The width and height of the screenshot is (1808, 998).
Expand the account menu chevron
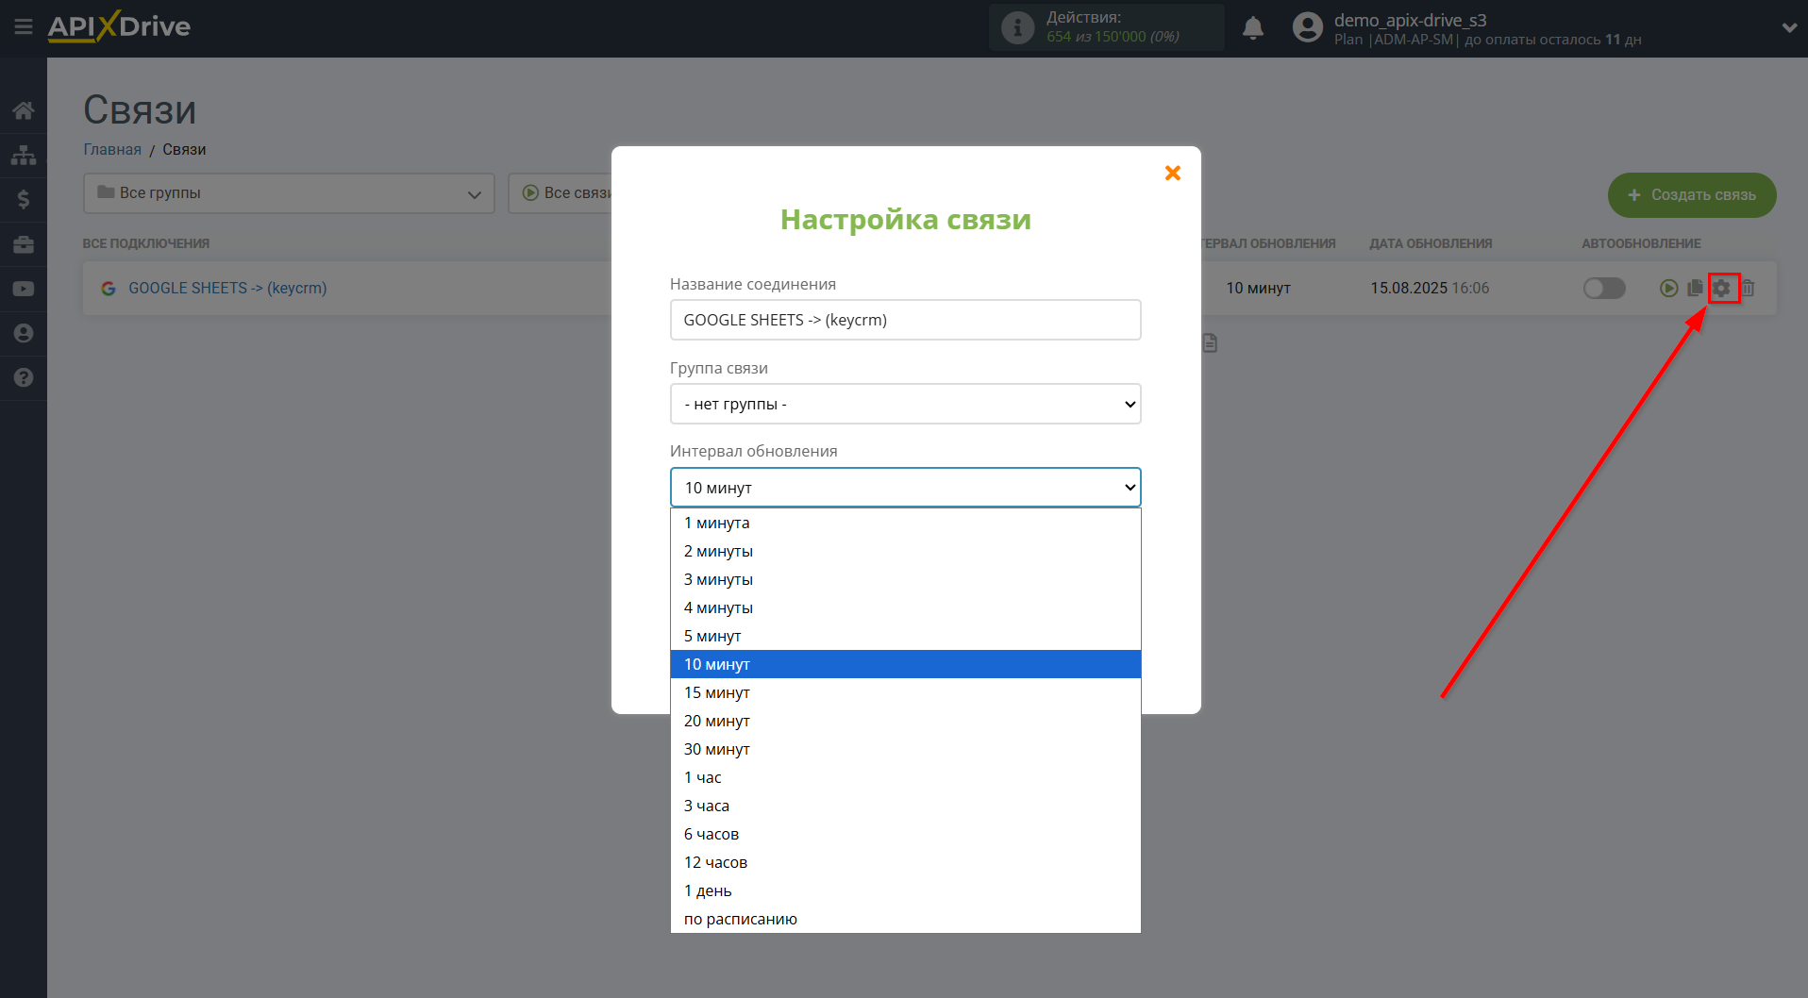point(1789,28)
